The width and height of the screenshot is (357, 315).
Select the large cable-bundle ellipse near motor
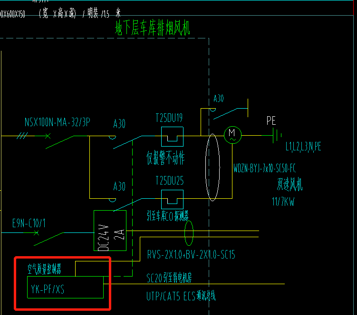tap(213, 167)
